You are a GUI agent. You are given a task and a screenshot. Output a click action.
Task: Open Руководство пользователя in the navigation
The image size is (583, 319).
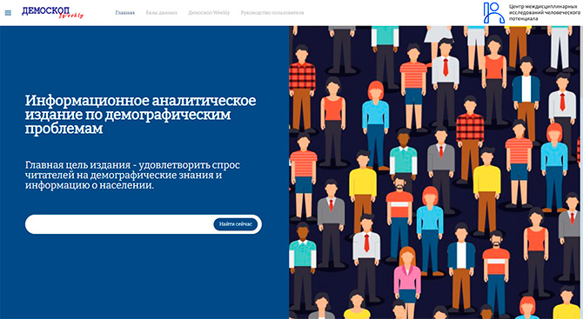[272, 13]
